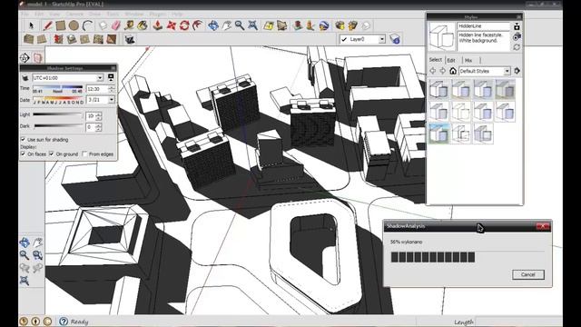
Task: Open the Plugins menu
Action: [157, 15]
